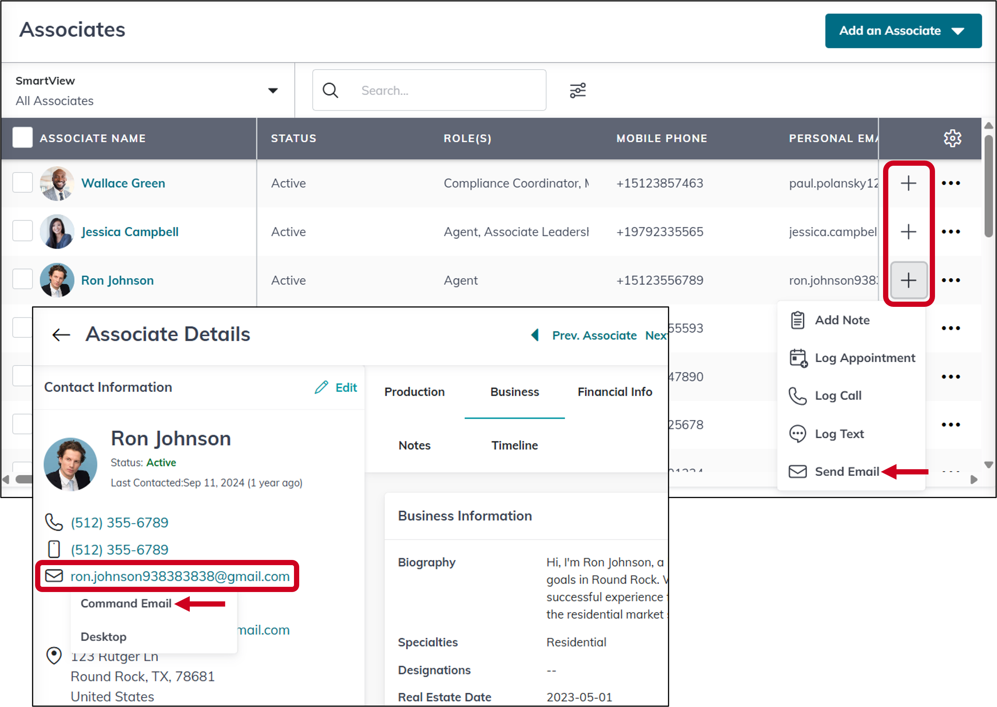Switch to the Financial Info tab
Image resolution: width=997 pixels, height=707 pixels.
point(614,392)
